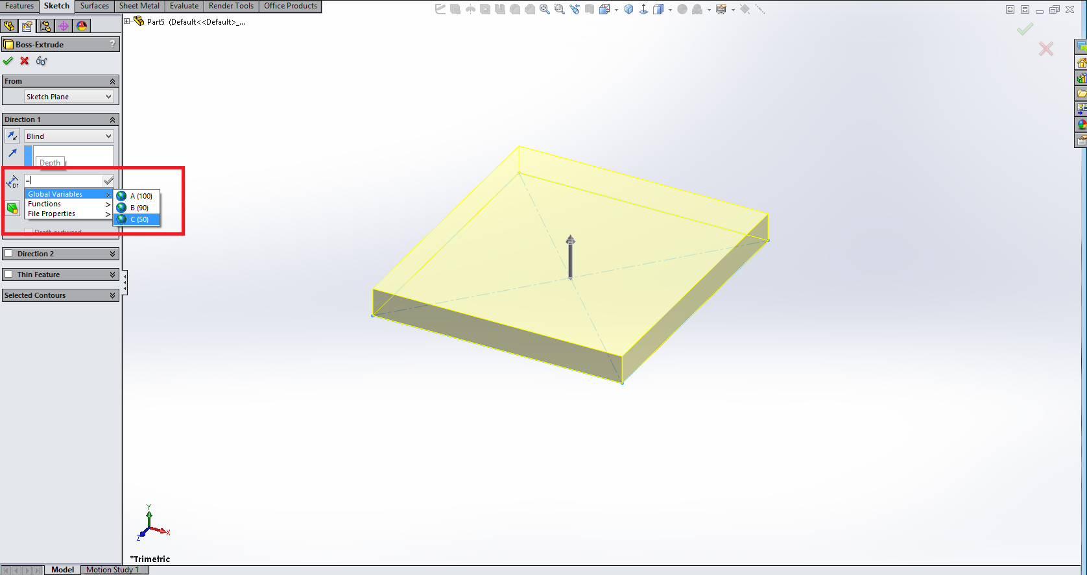Open File Properties submenu entry
The height and width of the screenshot is (575, 1087).
pos(69,214)
